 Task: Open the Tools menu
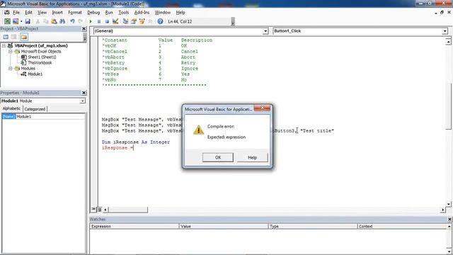tap(123, 13)
